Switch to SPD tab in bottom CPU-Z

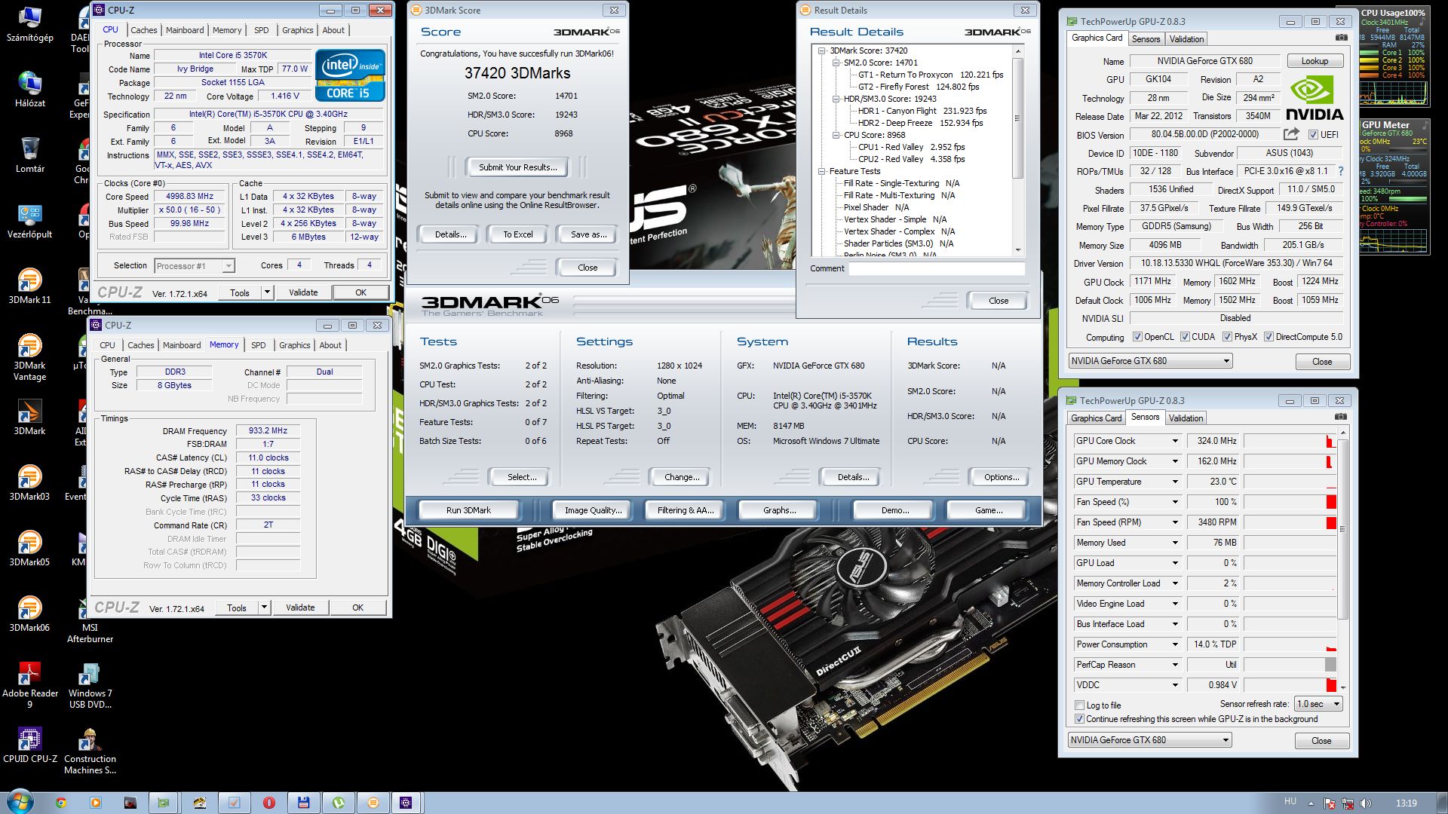click(x=259, y=345)
